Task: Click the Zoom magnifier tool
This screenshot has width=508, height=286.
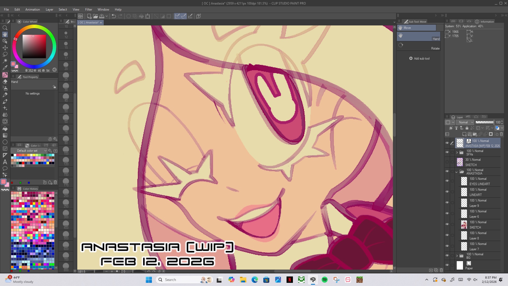Action: click(x=5, y=28)
